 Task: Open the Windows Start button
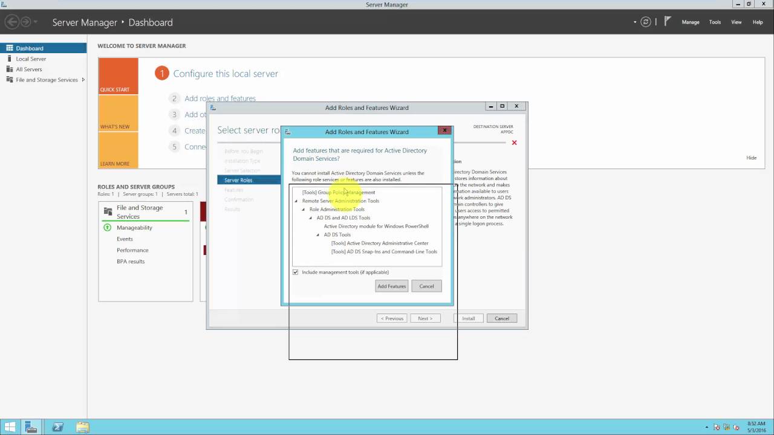click(10, 427)
